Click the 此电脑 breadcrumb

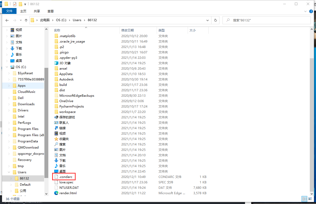pyautogui.click(x=45, y=20)
